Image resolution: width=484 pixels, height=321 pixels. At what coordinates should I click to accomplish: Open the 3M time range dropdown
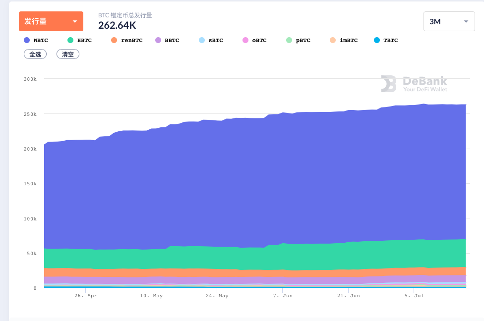pyautogui.click(x=448, y=21)
